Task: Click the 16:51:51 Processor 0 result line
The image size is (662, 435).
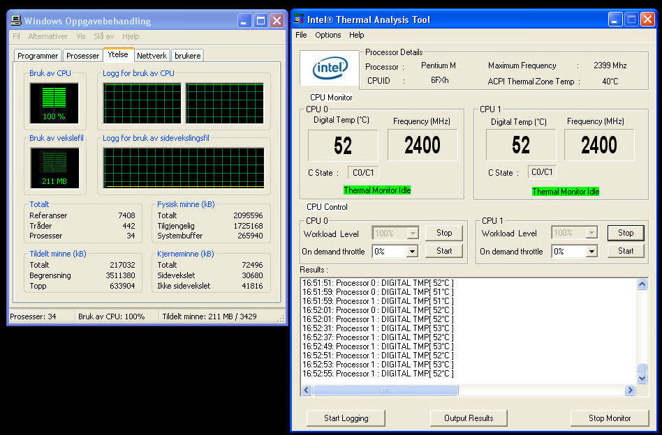Action: 378,283
